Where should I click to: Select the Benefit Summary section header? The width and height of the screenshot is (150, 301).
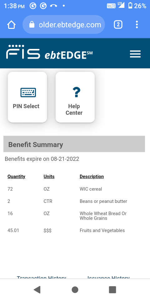coord(74,144)
